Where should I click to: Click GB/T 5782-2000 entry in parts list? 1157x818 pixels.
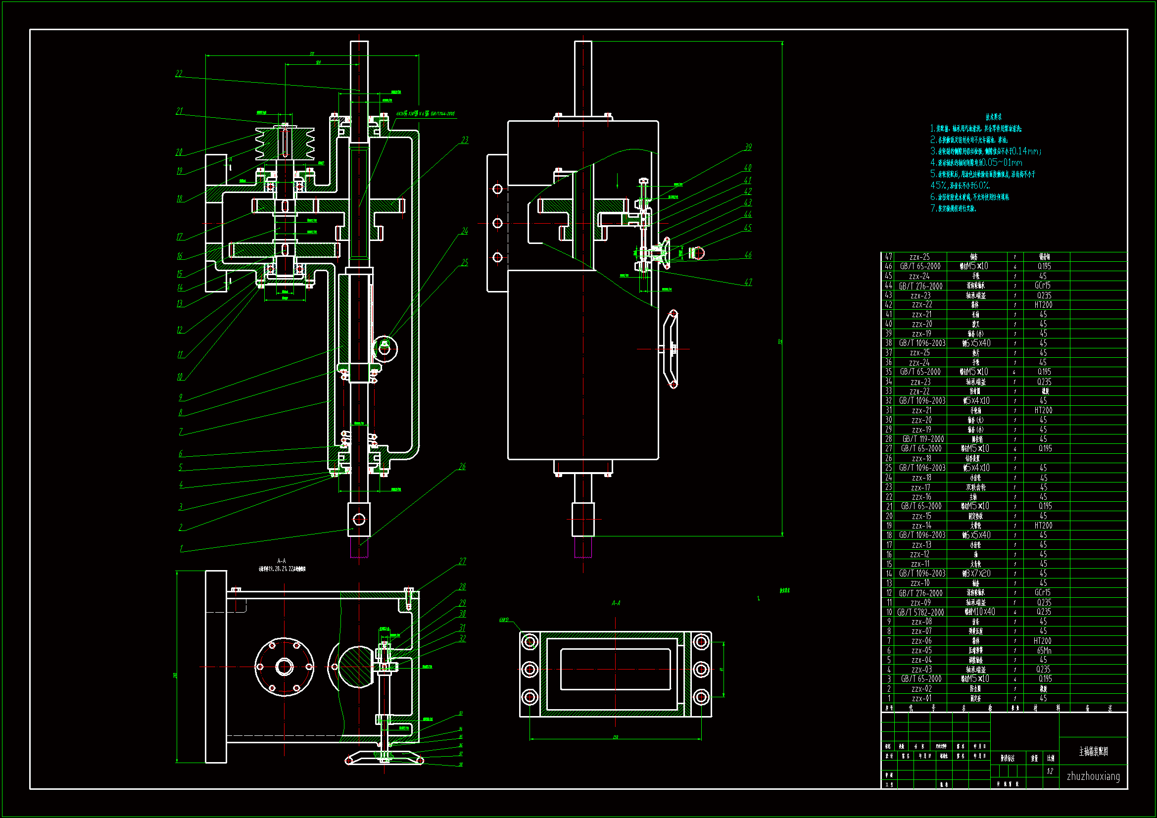click(x=920, y=612)
